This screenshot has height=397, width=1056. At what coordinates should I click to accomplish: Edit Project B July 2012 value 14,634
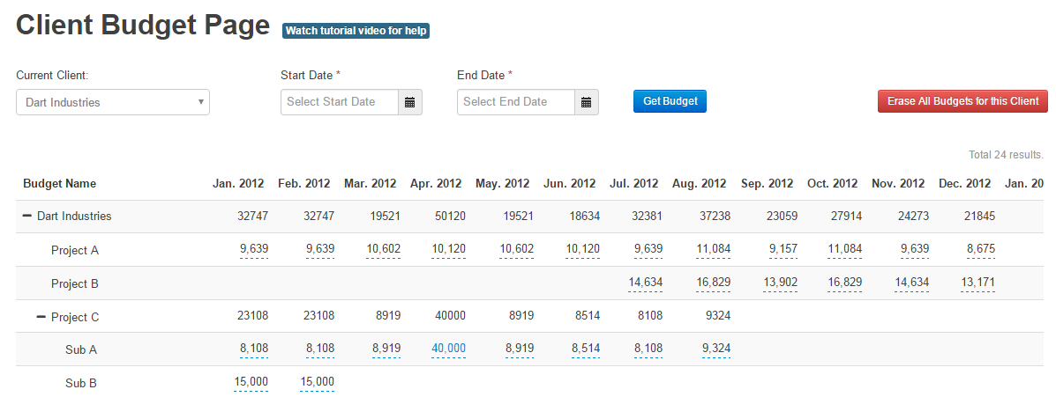click(645, 283)
